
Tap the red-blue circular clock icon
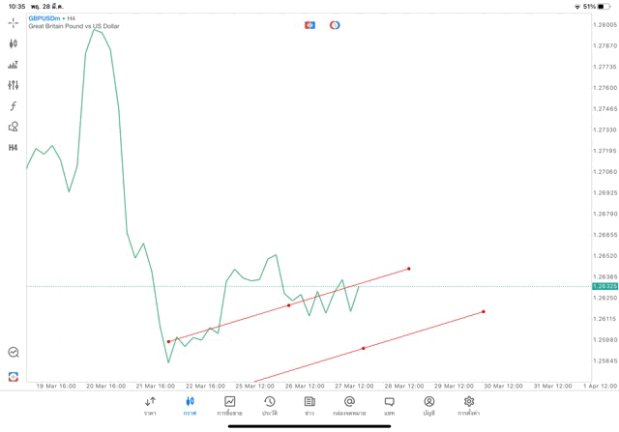(335, 24)
